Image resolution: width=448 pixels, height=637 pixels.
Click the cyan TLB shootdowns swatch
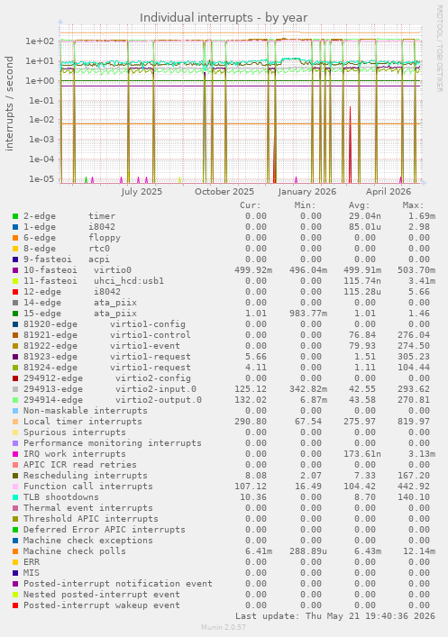pos(15,497)
